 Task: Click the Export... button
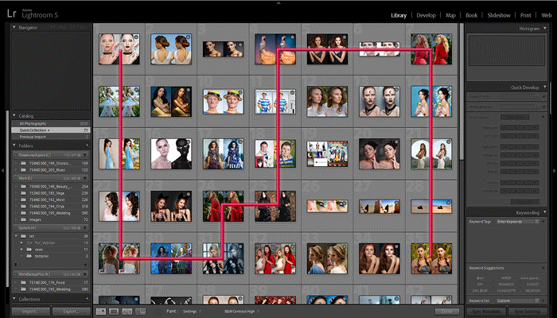click(x=71, y=312)
